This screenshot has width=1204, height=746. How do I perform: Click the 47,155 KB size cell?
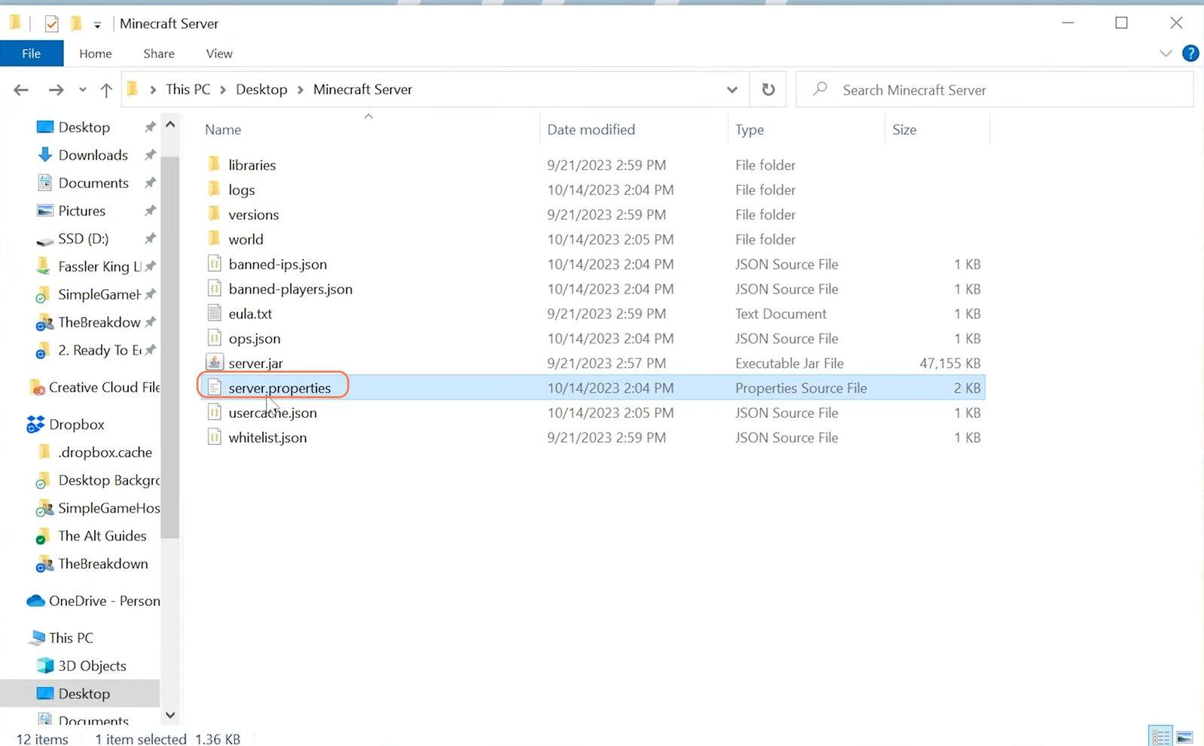point(950,363)
